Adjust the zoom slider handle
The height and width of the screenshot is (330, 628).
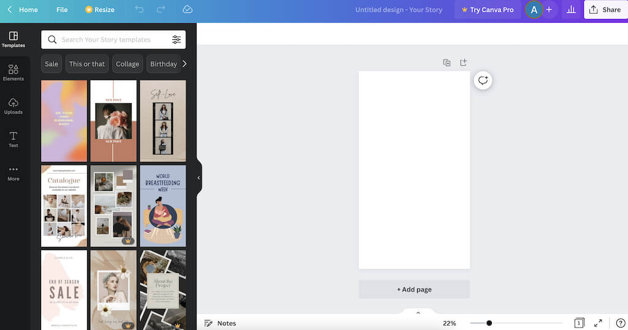point(489,323)
